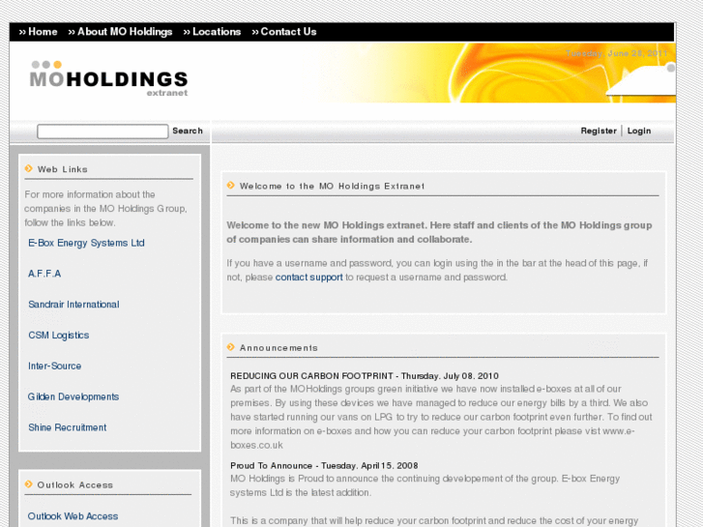Open the Gilden Developments link
This screenshot has width=703, height=527.
point(73,396)
